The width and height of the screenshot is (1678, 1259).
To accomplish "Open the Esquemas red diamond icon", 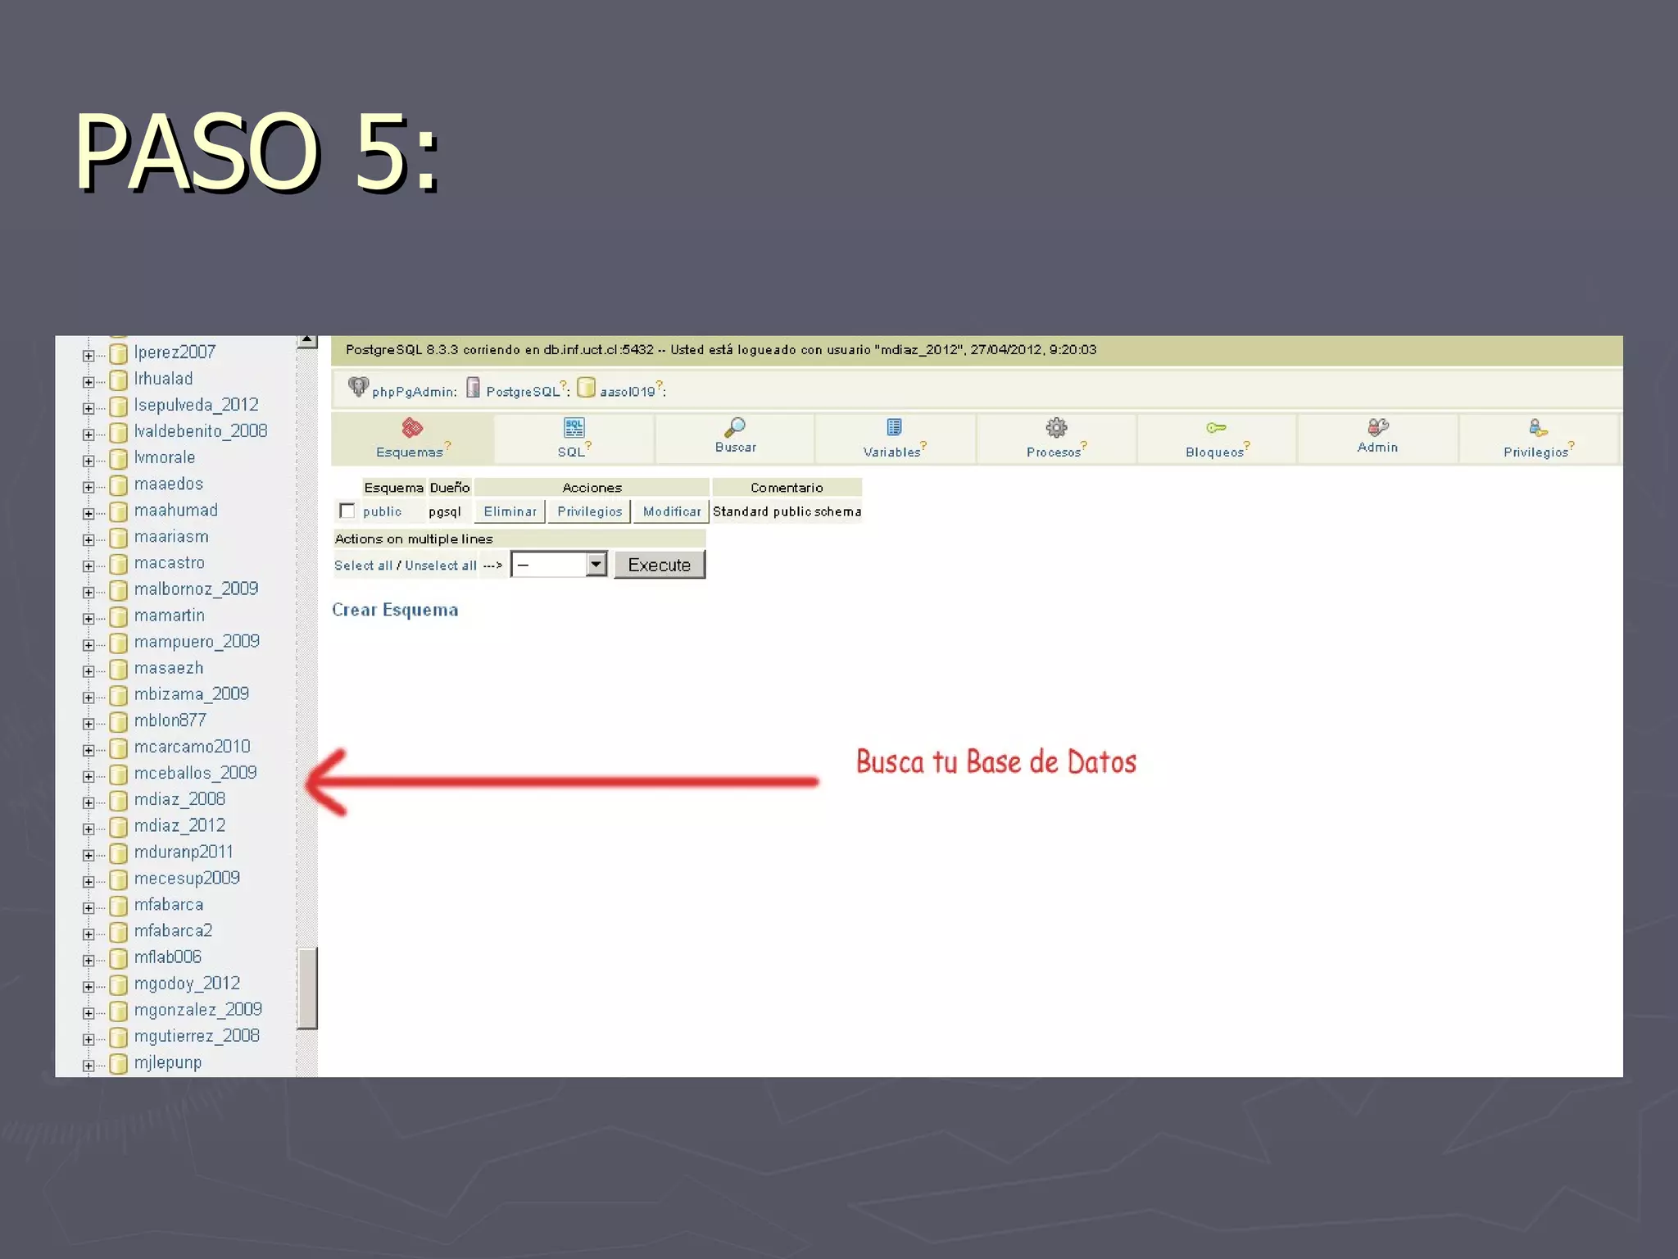I will click(412, 427).
